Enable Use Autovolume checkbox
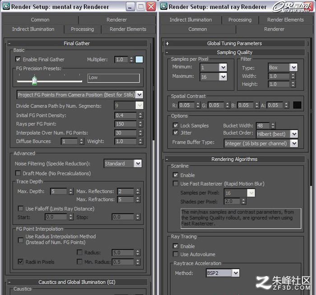Viewport: 316px width, 295px height. point(176,254)
